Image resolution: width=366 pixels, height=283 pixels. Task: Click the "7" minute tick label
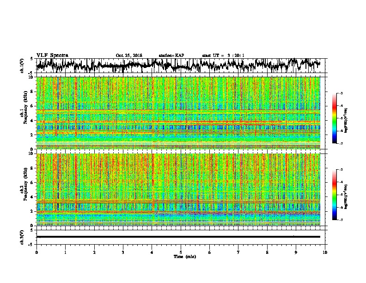238,252
